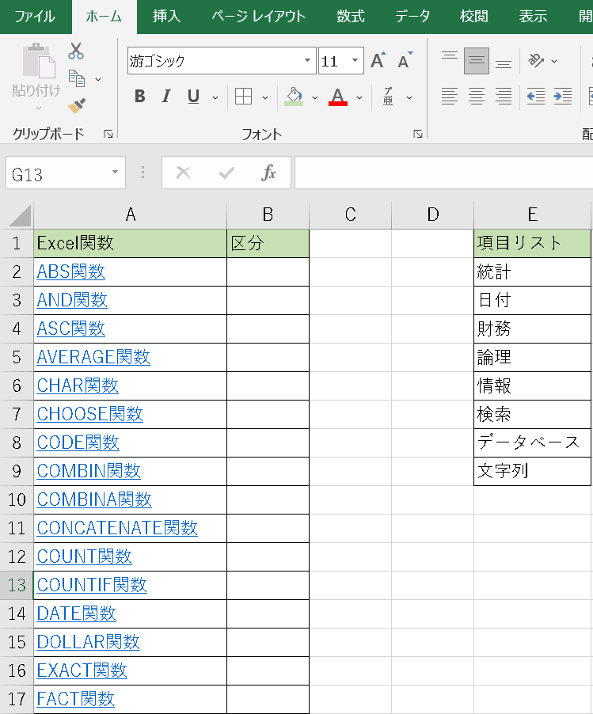Switch to the 数式 tab
This screenshot has width=593, height=714.
350,17
